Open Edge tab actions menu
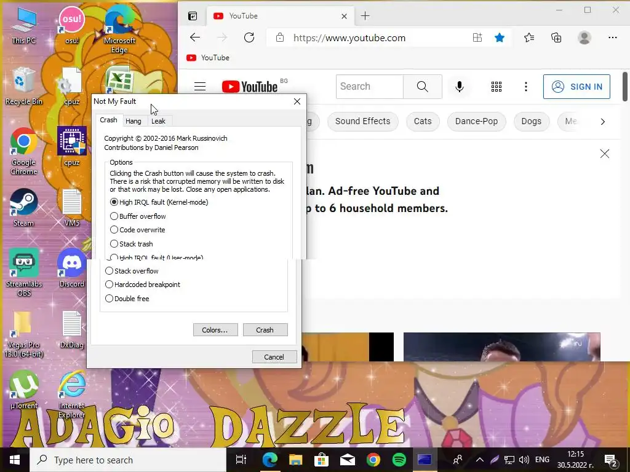Viewport: 630px width, 472px height. tap(193, 16)
